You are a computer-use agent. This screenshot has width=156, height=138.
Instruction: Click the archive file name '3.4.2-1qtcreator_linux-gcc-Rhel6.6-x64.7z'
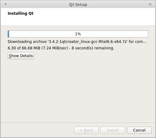[88, 42]
